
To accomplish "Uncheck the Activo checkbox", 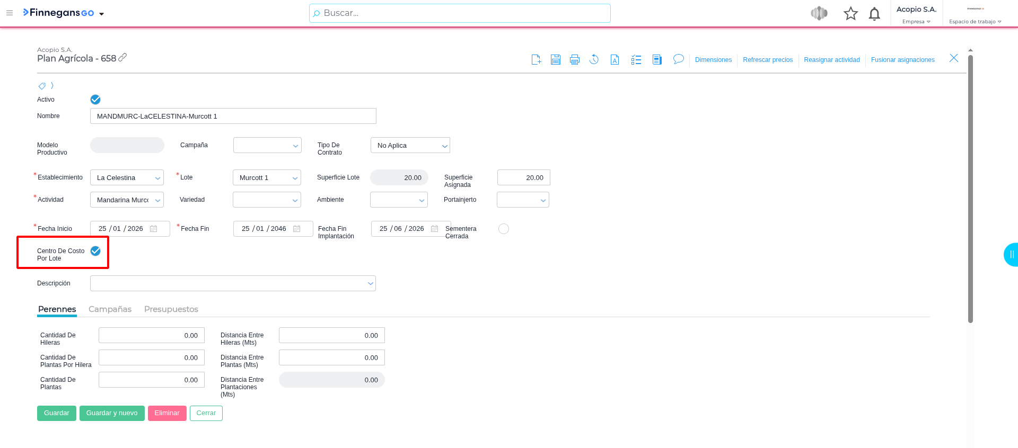I will 95,100.
